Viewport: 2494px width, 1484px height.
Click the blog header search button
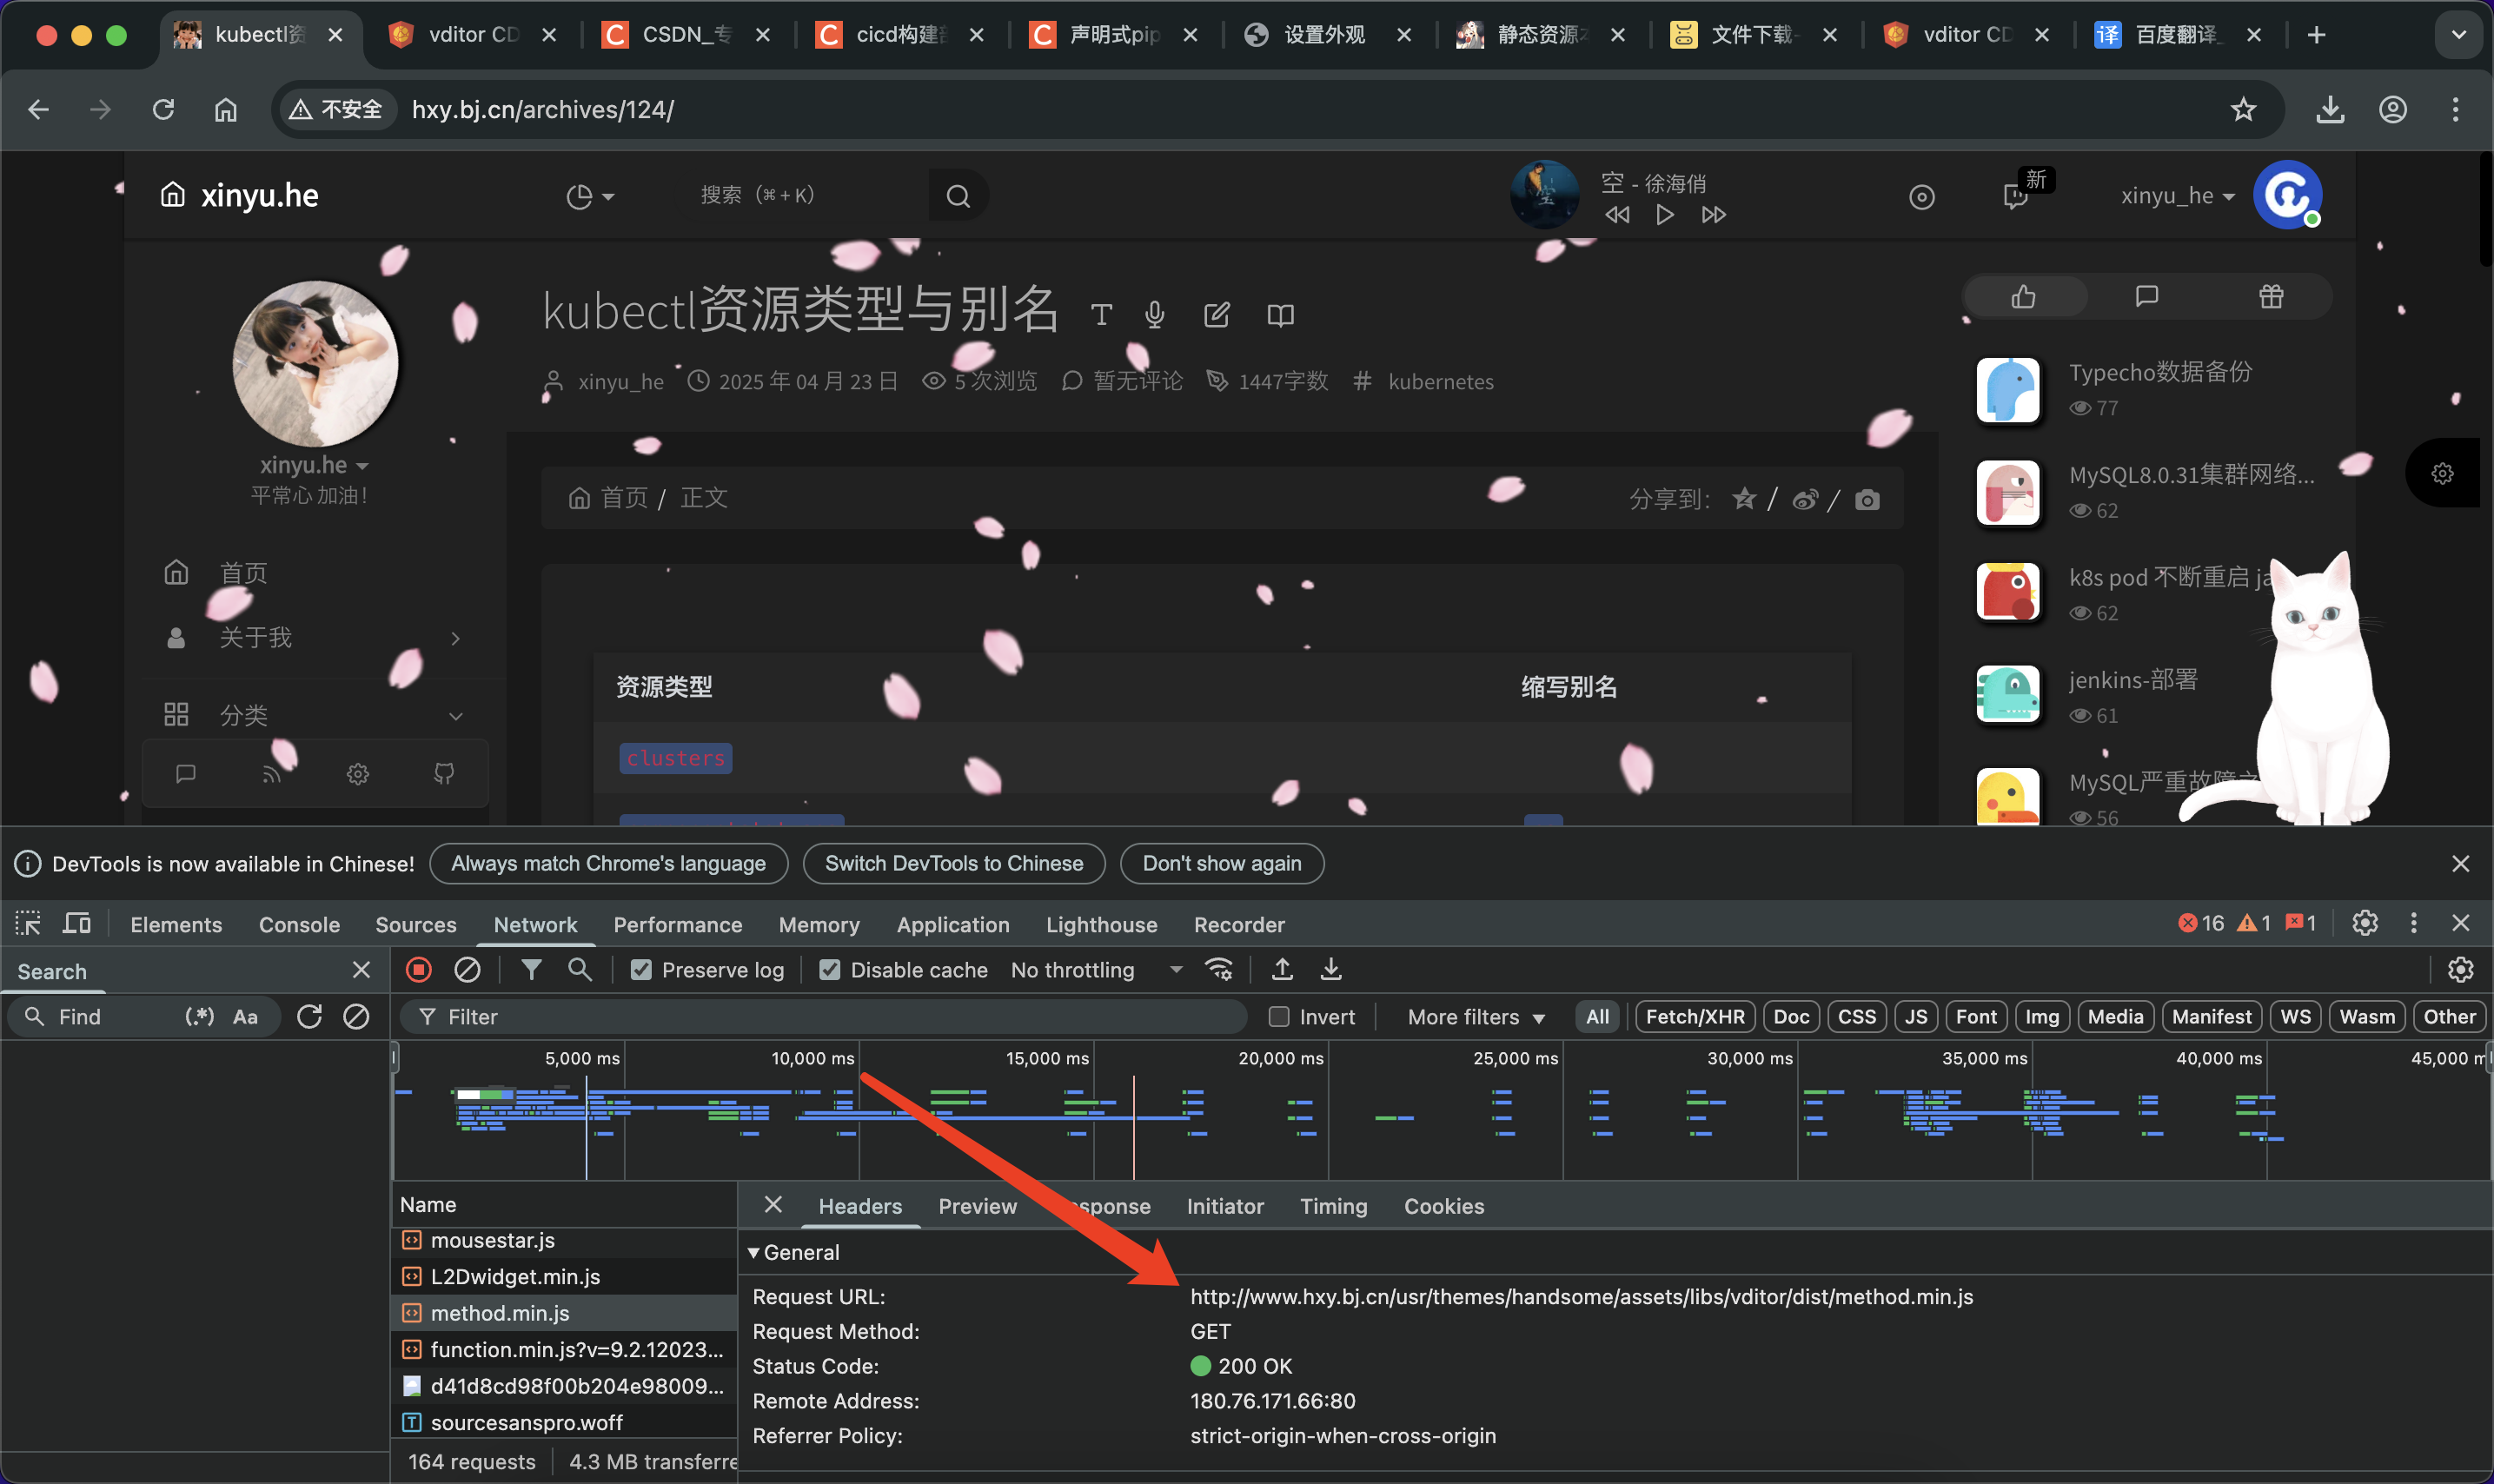pyautogui.click(x=958, y=196)
